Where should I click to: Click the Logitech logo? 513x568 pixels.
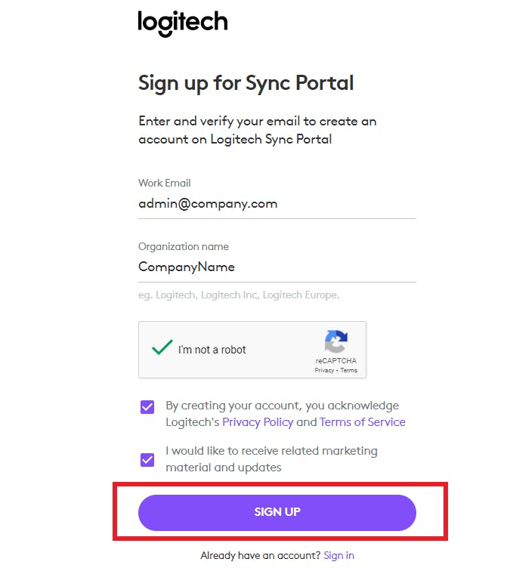point(182,23)
